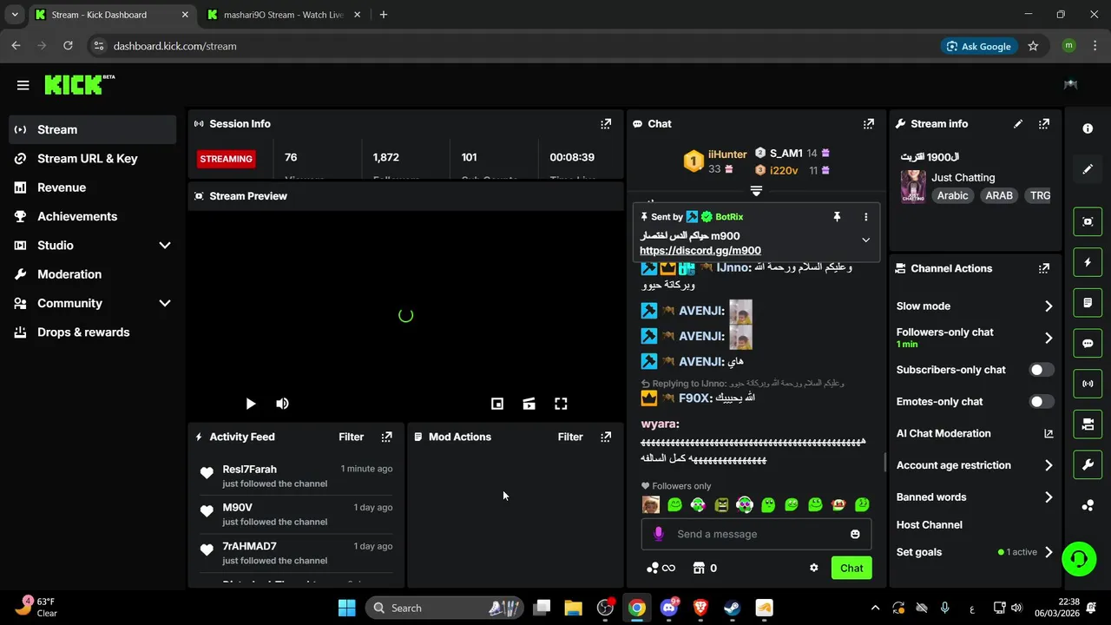
Task: Toggle the camera widget icon in right sidebar
Action: 1088,424
